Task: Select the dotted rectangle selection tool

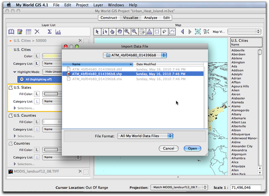Action: (x=157, y=32)
